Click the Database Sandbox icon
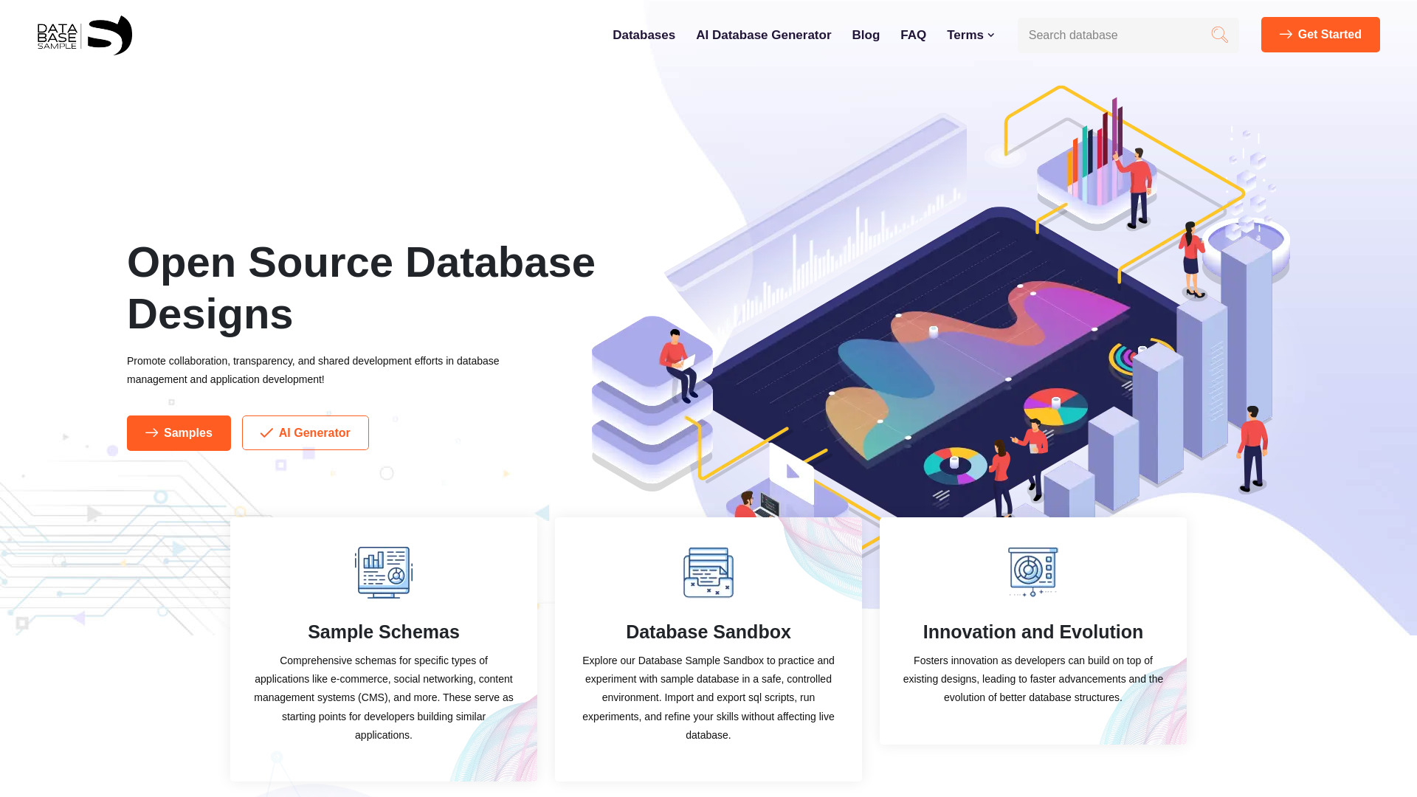Screen dimensions: 1417x797 pos(708,571)
